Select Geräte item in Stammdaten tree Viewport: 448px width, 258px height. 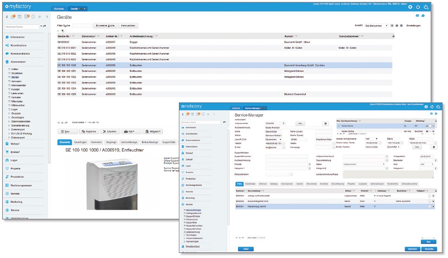pos(15,77)
